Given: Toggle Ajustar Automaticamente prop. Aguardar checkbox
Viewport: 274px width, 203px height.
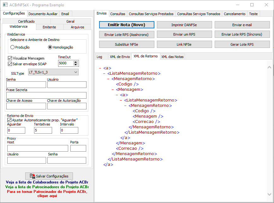Looking at the screenshot, I should coord(9,120).
